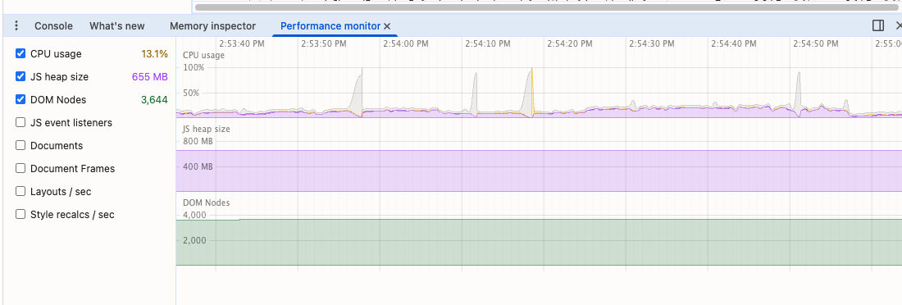Click the 2:54:00 PM timeline label

click(406, 43)
